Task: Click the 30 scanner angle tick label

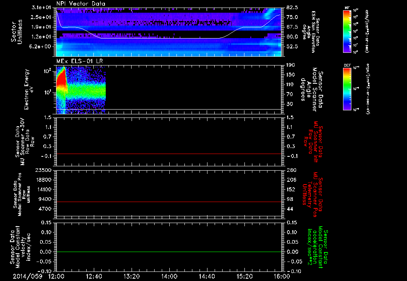Action: (x=289, y=104)
